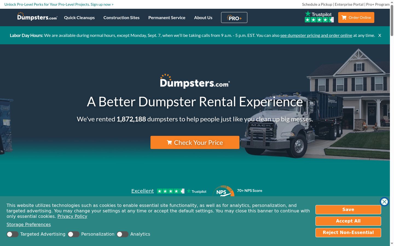Open the Quick Cleanups menu

tap(79, 17)
